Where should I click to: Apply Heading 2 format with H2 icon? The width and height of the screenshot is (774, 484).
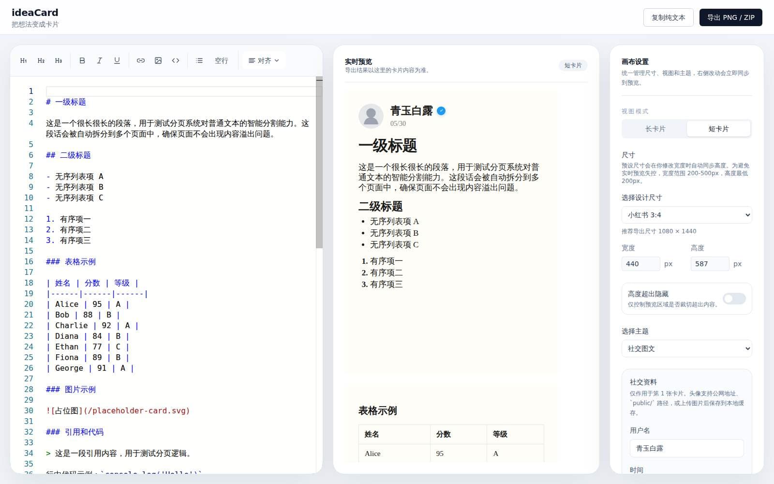coord(41,60)
